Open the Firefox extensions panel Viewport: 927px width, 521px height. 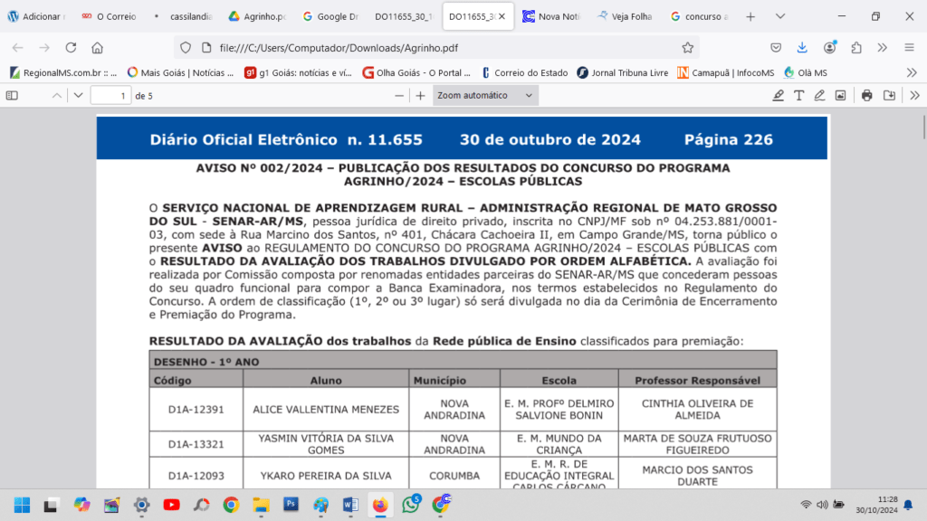(x=856, y=48)
